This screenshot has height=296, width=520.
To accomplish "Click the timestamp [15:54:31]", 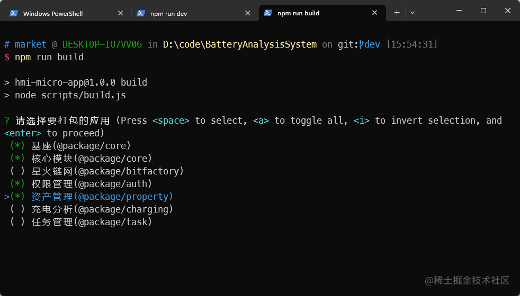I will coord(412,44).
